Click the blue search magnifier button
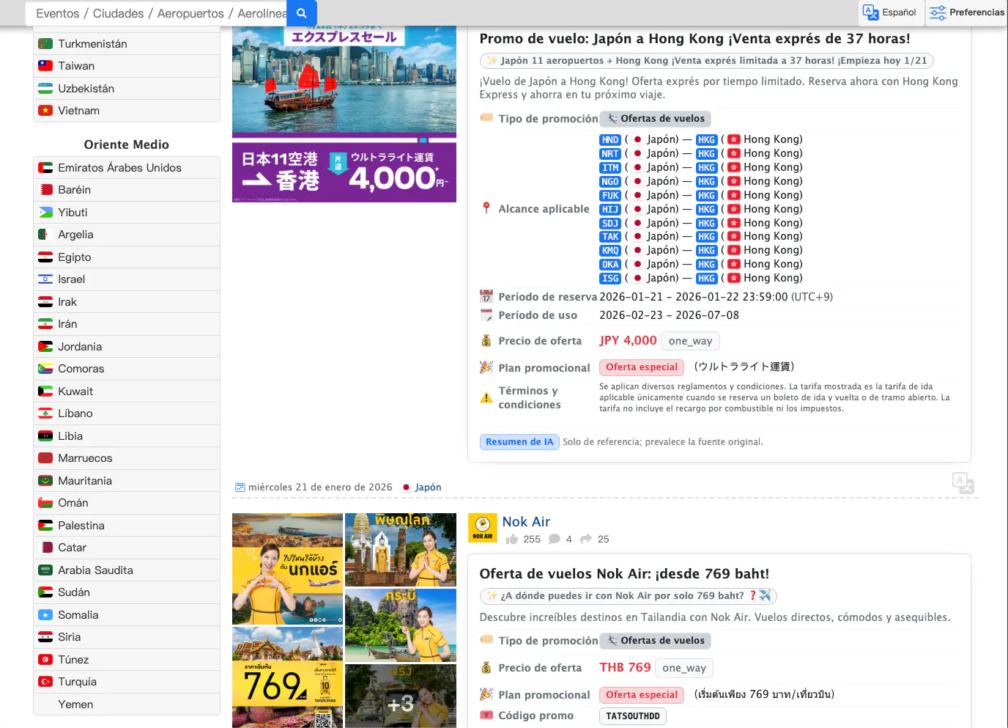Screen dimensions: 1008x728 pos(302,13)
